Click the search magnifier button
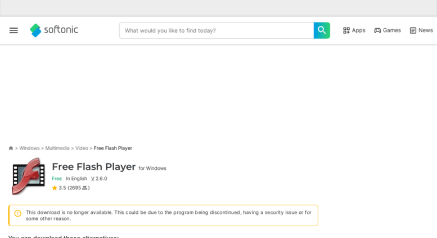Image resolution: width=437 pixels, height=238 pixels. 322,30
